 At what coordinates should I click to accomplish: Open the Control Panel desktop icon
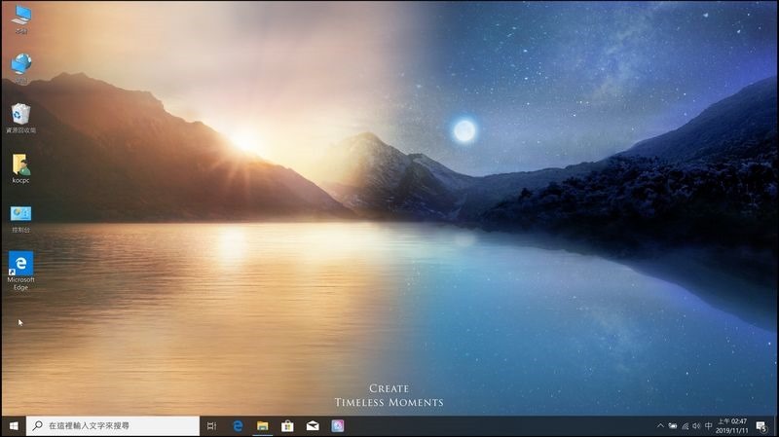click(x=20, y=220)
